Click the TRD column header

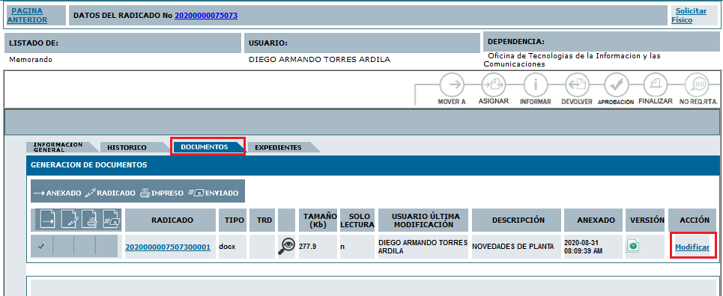263,220
